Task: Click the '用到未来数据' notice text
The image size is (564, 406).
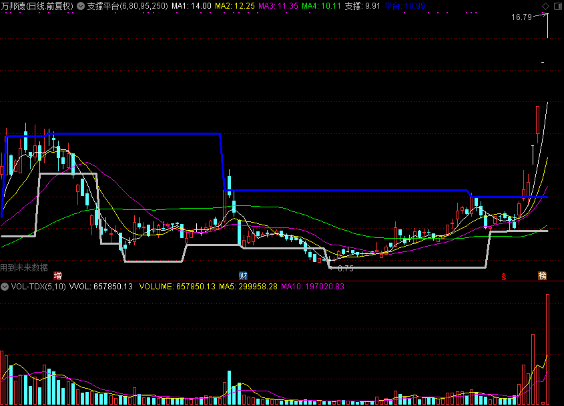Action: click(x=24, y=267)
